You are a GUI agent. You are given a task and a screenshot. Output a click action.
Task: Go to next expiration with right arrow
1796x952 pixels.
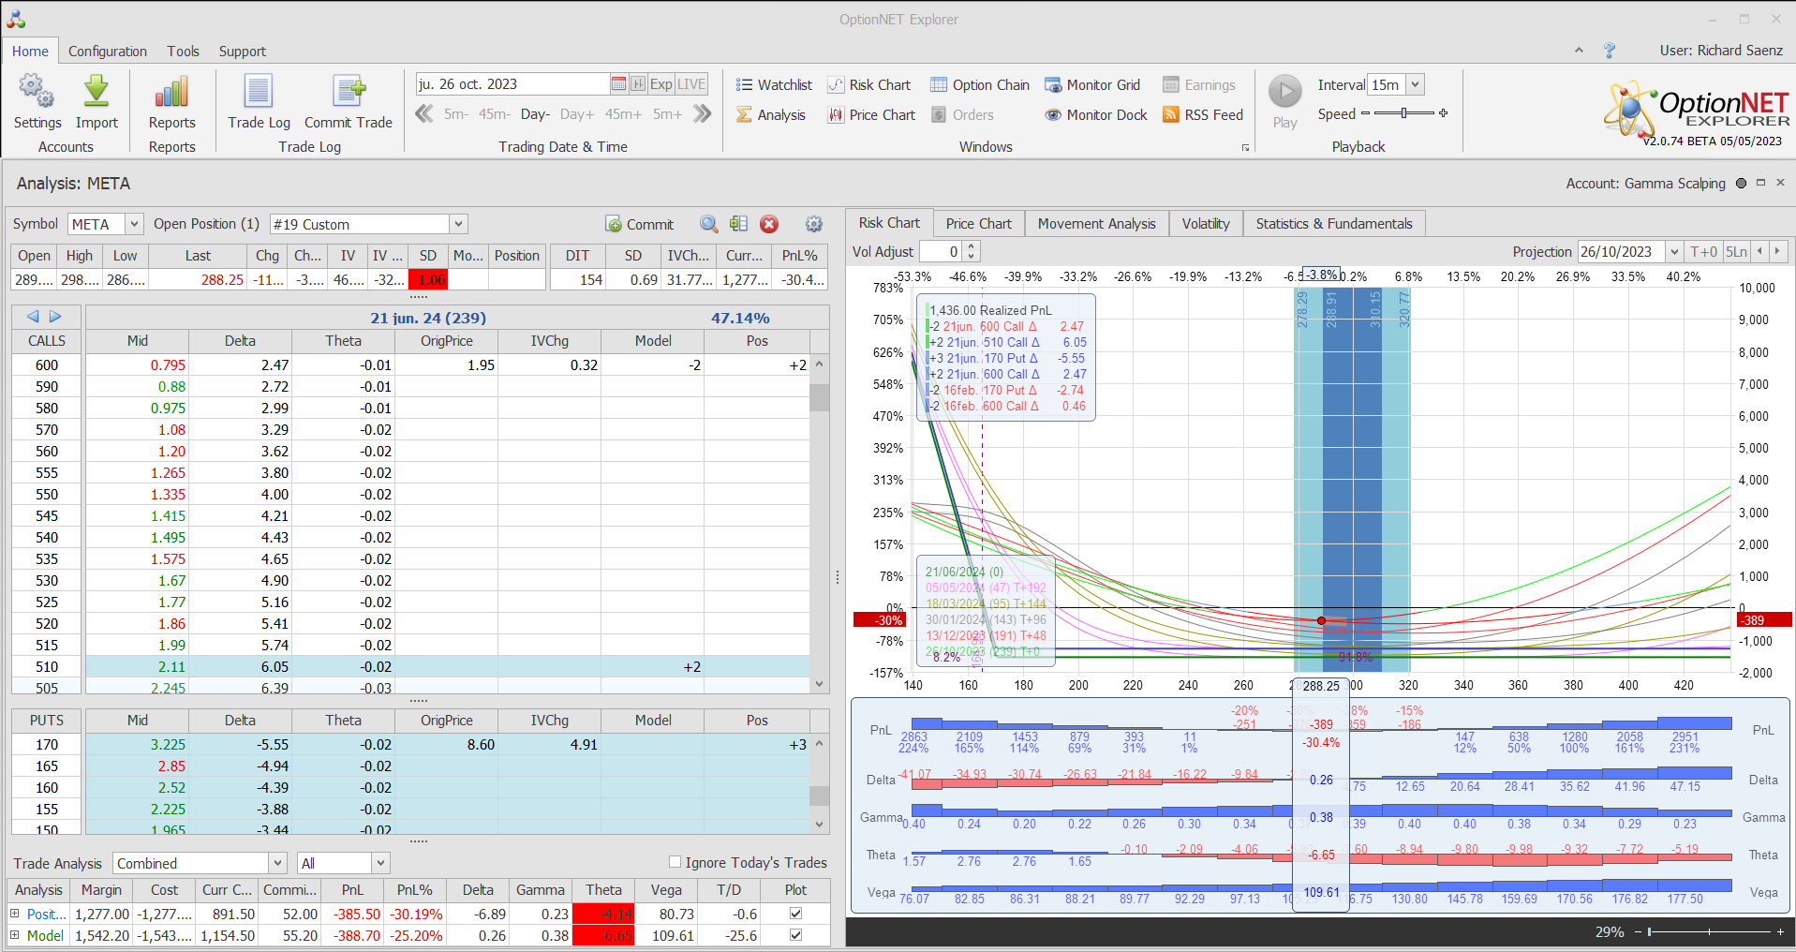[55, 317]
